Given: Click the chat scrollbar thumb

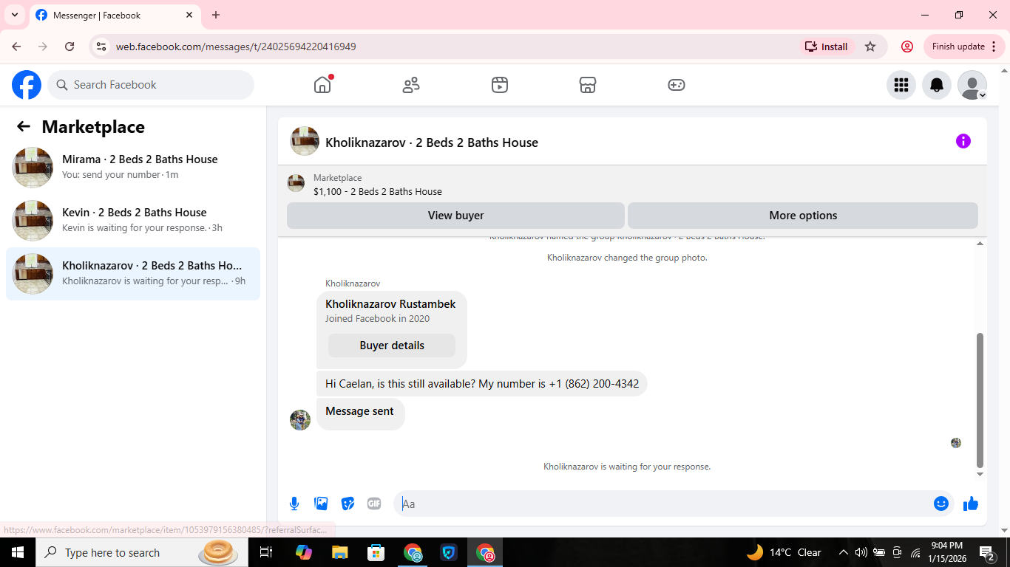Looking at the screenshot, I should [x=980, y=400].
